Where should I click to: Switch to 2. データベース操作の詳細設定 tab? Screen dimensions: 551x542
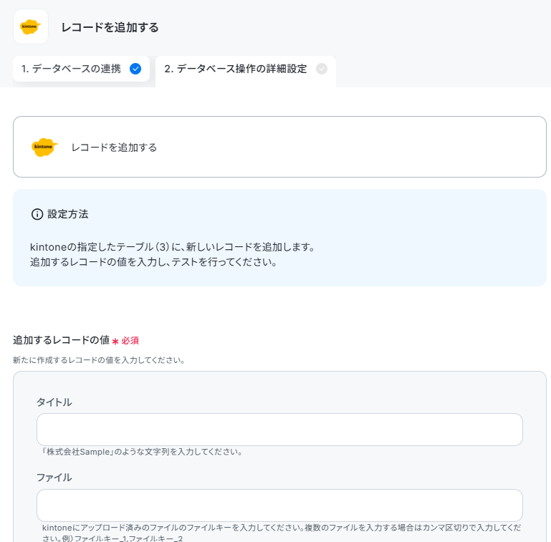(246, 69)
